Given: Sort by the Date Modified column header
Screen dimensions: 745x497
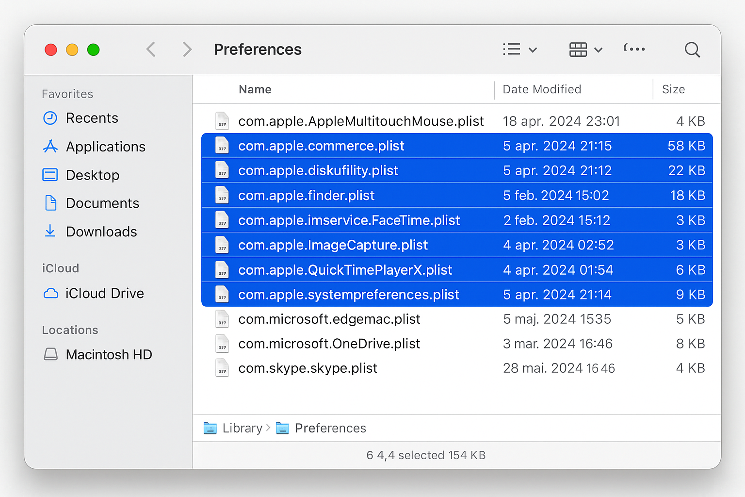Looking at the screenshot, I should click(542, 89).
